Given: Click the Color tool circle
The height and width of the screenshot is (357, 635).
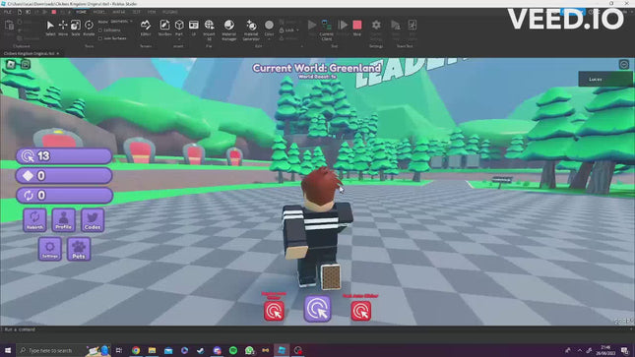Looking at the screenshot, I should (x=269, y=26).
